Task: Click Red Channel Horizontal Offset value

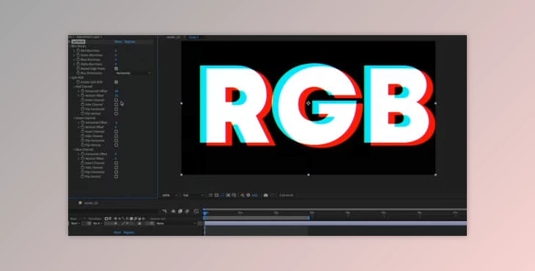Action: (x=117, y=91)
